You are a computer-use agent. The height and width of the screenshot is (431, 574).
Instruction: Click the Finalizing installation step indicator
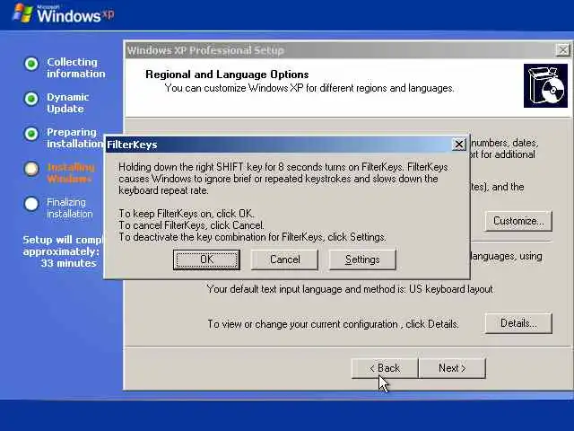[31, 204]
